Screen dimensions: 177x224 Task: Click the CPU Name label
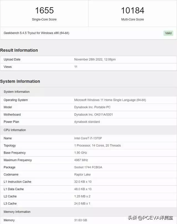8,138
